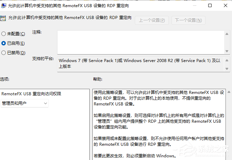
Task: Click the title bar computer icon
Action: click(x=3, y=6)
